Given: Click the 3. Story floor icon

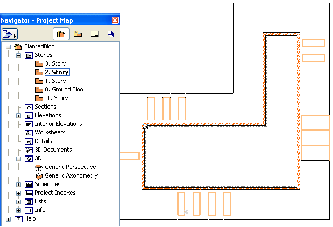Looking at the screenshot, I should (x=39, y=64).
